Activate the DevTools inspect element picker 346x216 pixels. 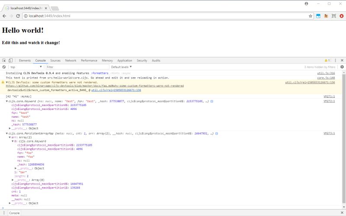coord(4,60)
